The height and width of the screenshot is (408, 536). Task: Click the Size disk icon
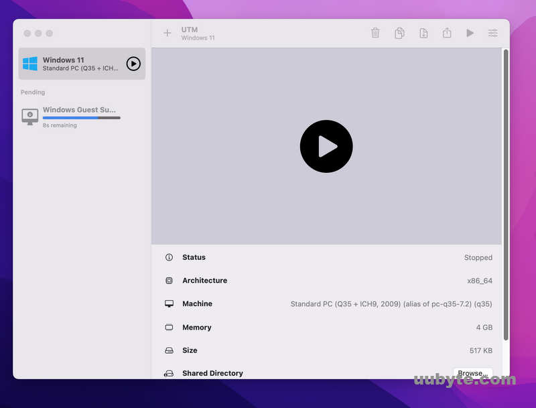tap(169, 350)
